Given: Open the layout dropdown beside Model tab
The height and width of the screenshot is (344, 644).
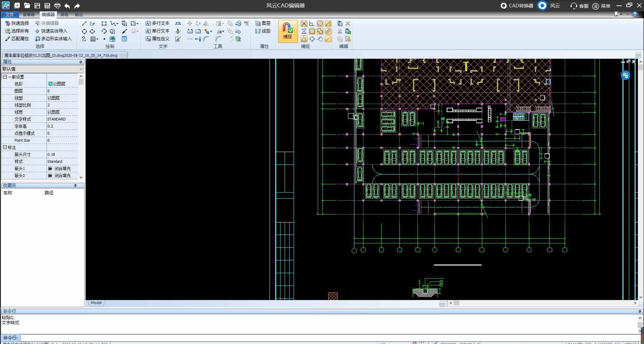Looking at the screenshot, I should click(442, 304).
